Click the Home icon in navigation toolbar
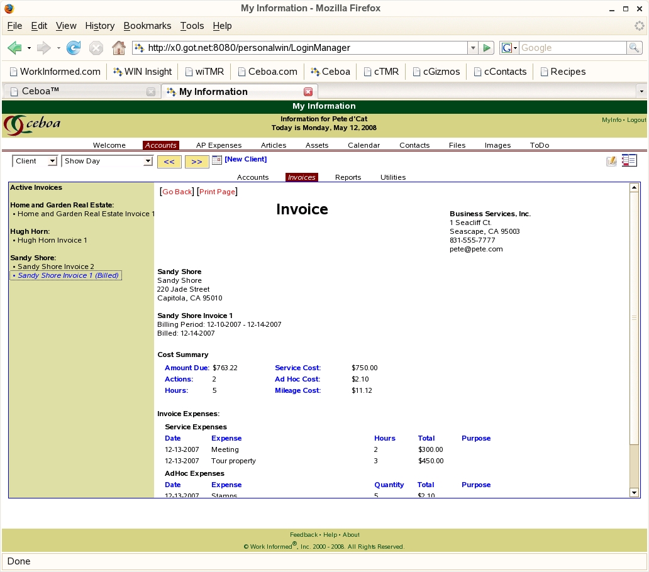This screenshot has height=572, width=649. click(x=118, y=48)
